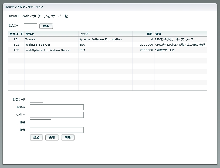Image resolution: width=220 pixels, height=168 pixels.
Task: Focus the ベンダー input field
Action: point(57,115)
